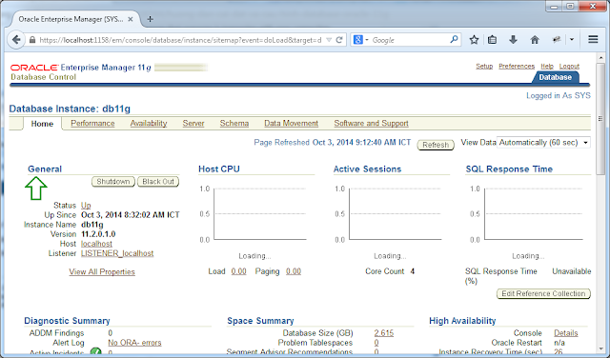
Task: Open the Schema tab
Action: pyautogui.click(x=234, y=123)
